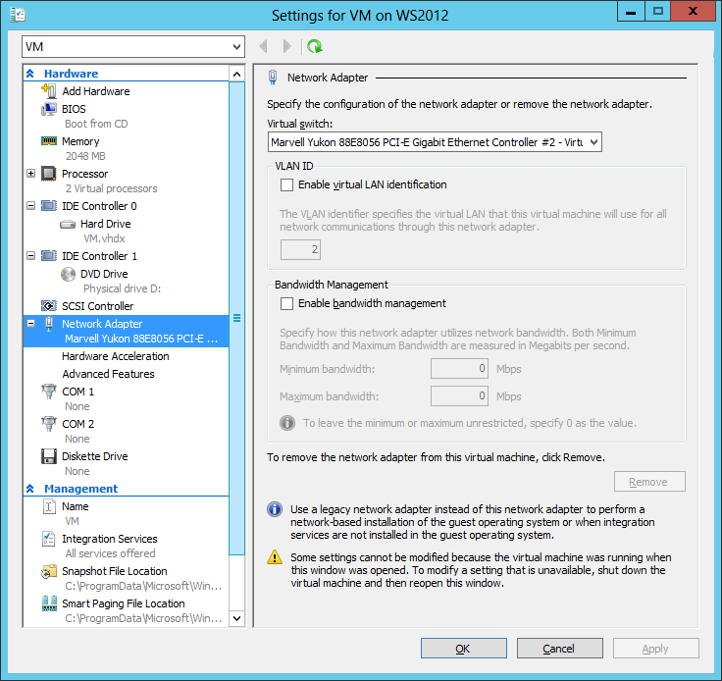The width and height of the screenshot is (722, 681).
Task: Collapse the Hardware section header
Action: [30, 74]
